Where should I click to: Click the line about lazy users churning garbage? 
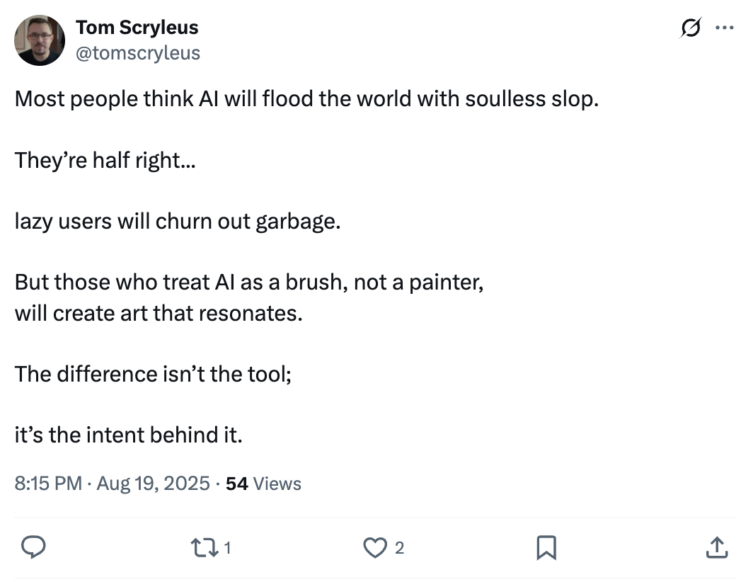point(177,222)
